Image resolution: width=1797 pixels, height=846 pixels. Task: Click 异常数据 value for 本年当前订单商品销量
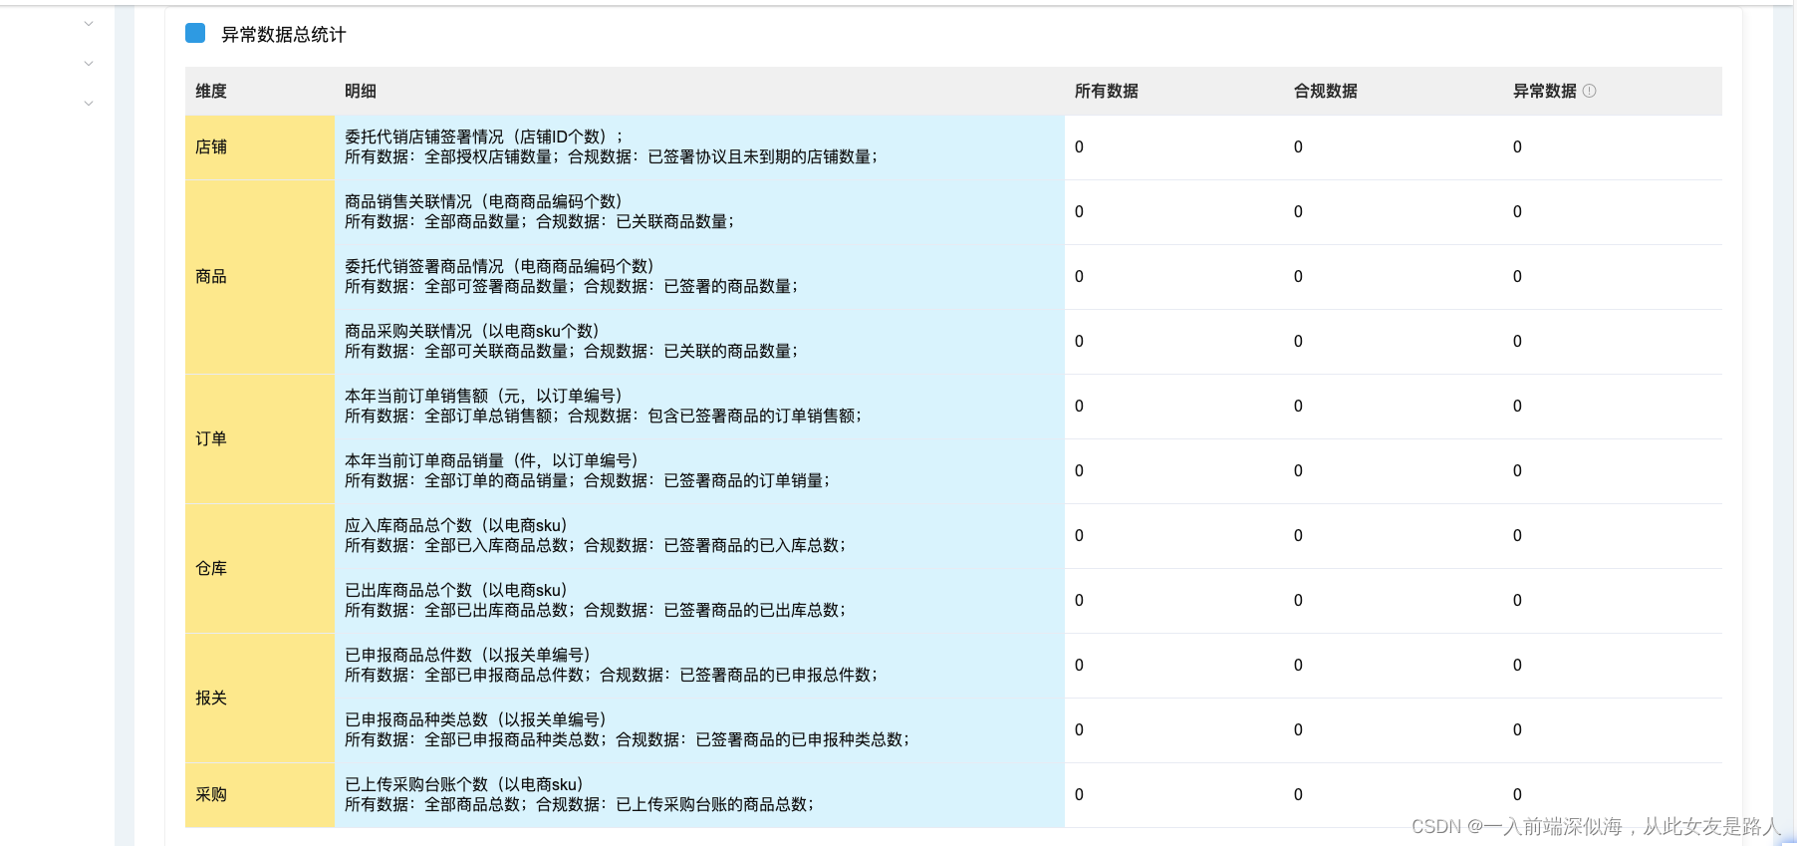(x=1517, y=471)
